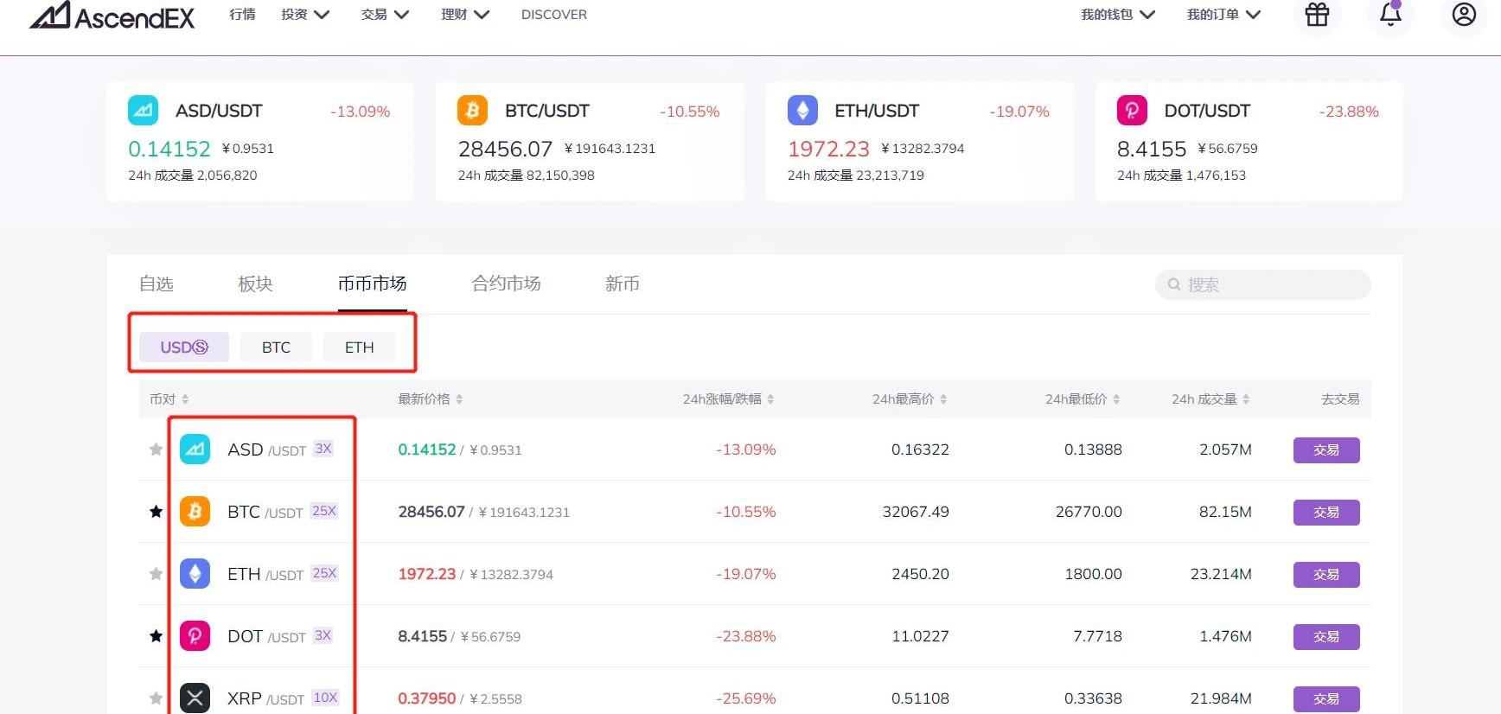Open the 交易 dropdown in navigation
This screenshot has width=1501, height=714.
point(385,15)
